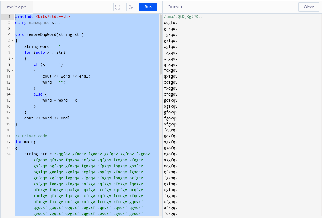Place cursor on the 'using namespace std;' line
Image resolution: width=322 pixels, height=218 pixels.
point(38,23)
